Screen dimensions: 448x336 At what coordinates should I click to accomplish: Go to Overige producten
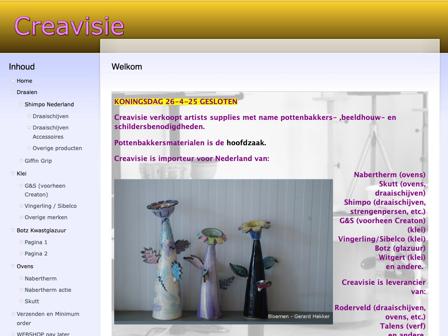(x=57, y=148)
